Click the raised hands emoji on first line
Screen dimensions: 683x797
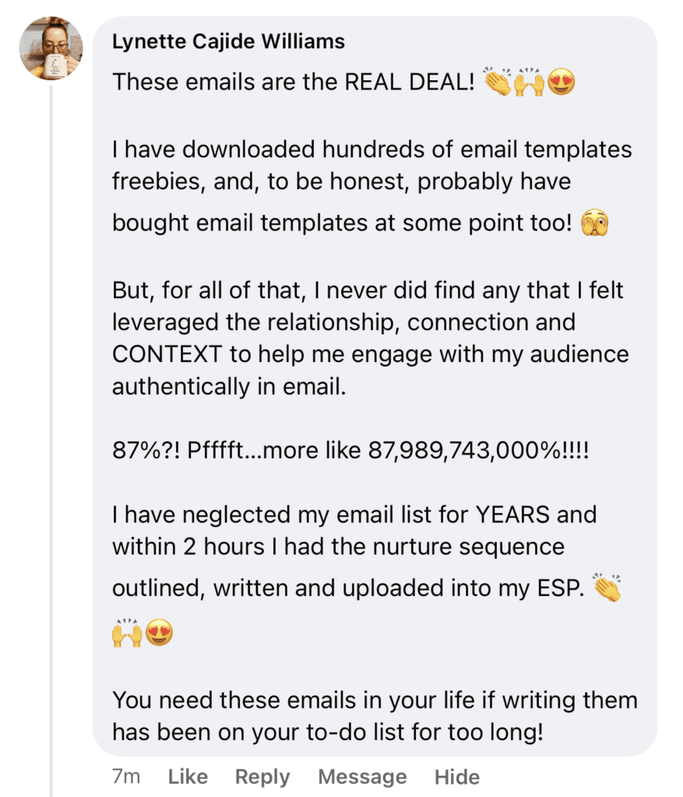tap(530, 82)
